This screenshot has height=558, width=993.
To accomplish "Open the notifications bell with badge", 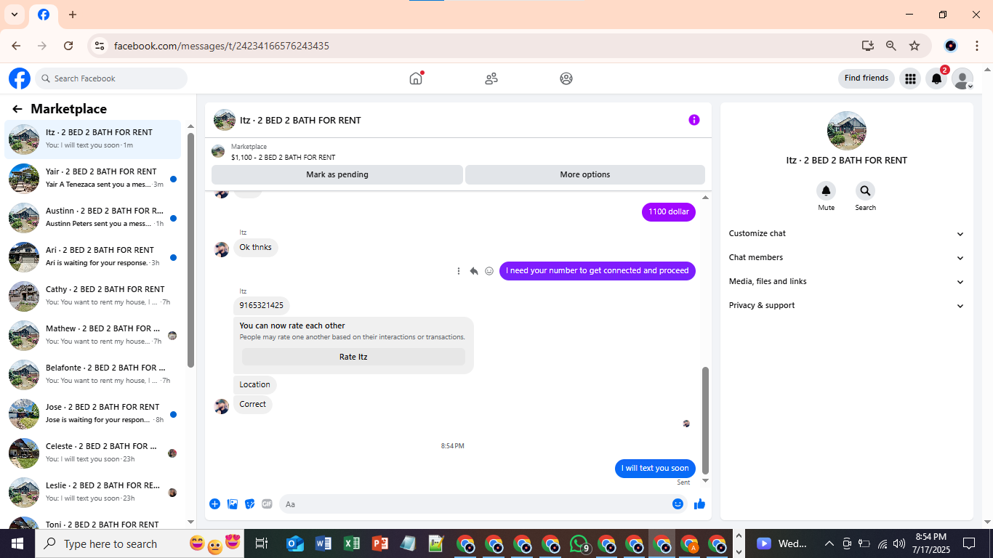I will click(x=937, y=78).
